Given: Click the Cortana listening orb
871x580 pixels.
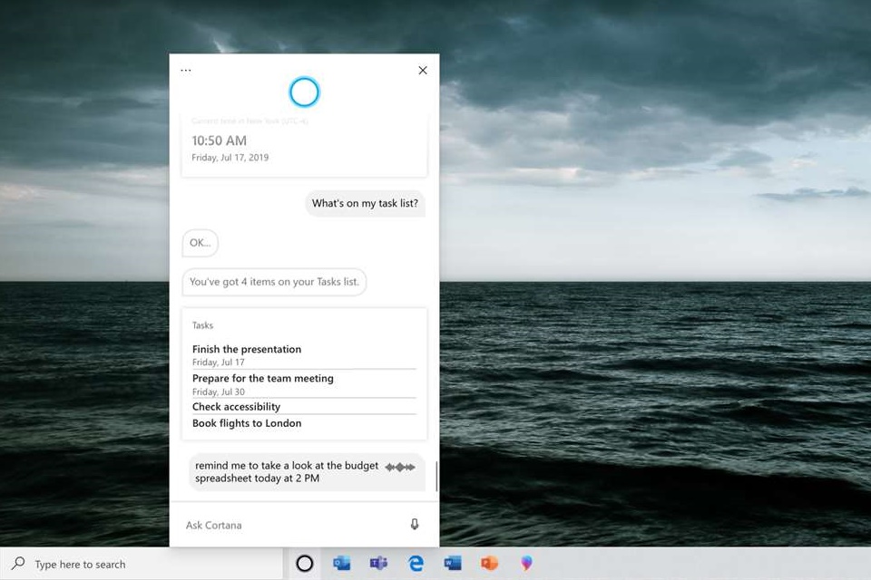Looking at the screenshot, I should coord(304,91).
